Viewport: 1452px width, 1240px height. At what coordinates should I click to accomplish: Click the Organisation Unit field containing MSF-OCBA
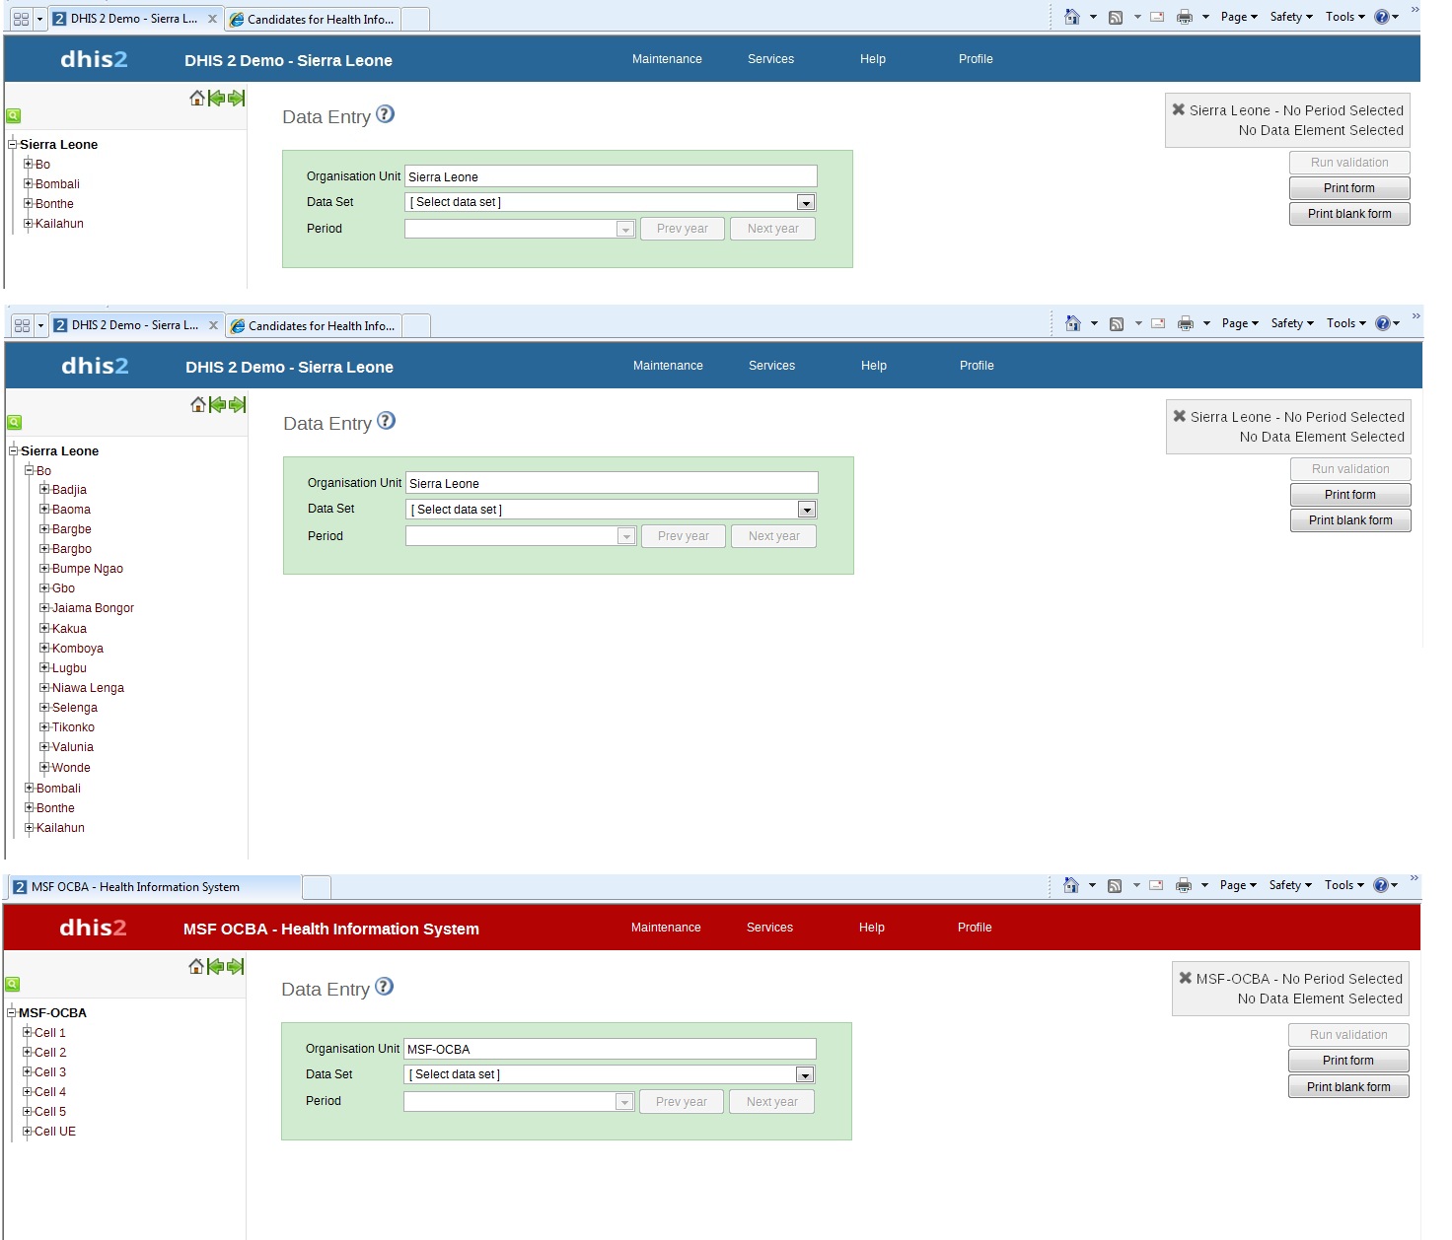coord(610,1049)
